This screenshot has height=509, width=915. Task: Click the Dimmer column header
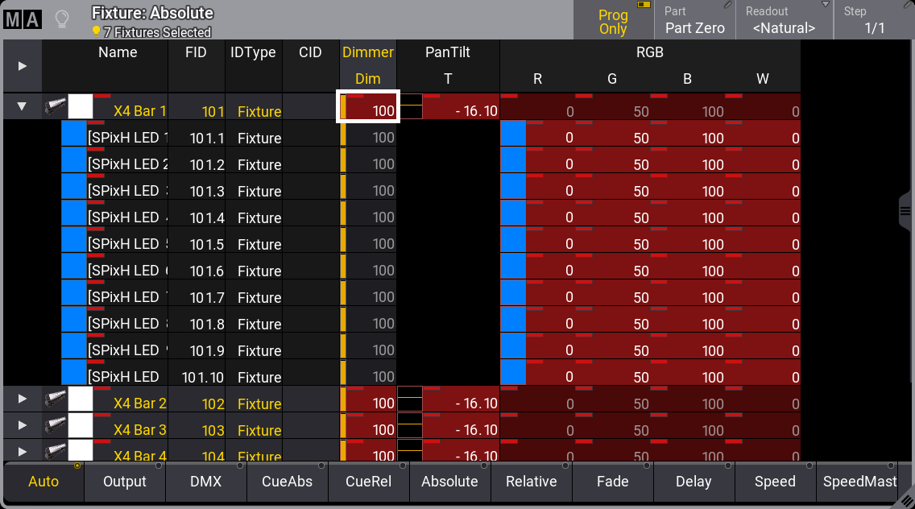[x=368, y=52]
